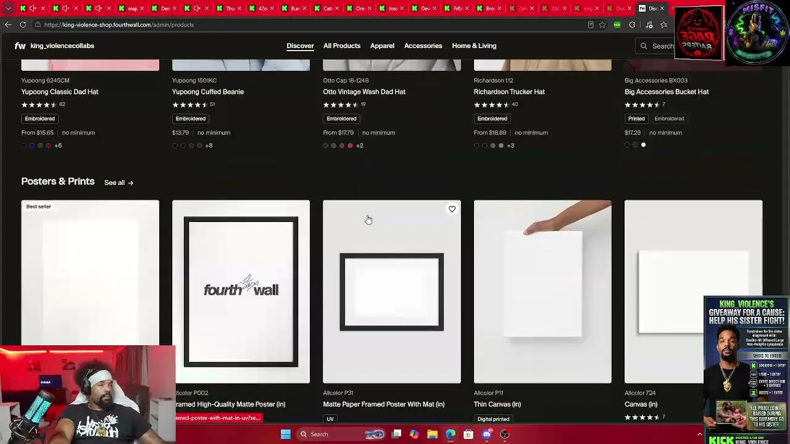Reload the page with the refresh icon

23,25
